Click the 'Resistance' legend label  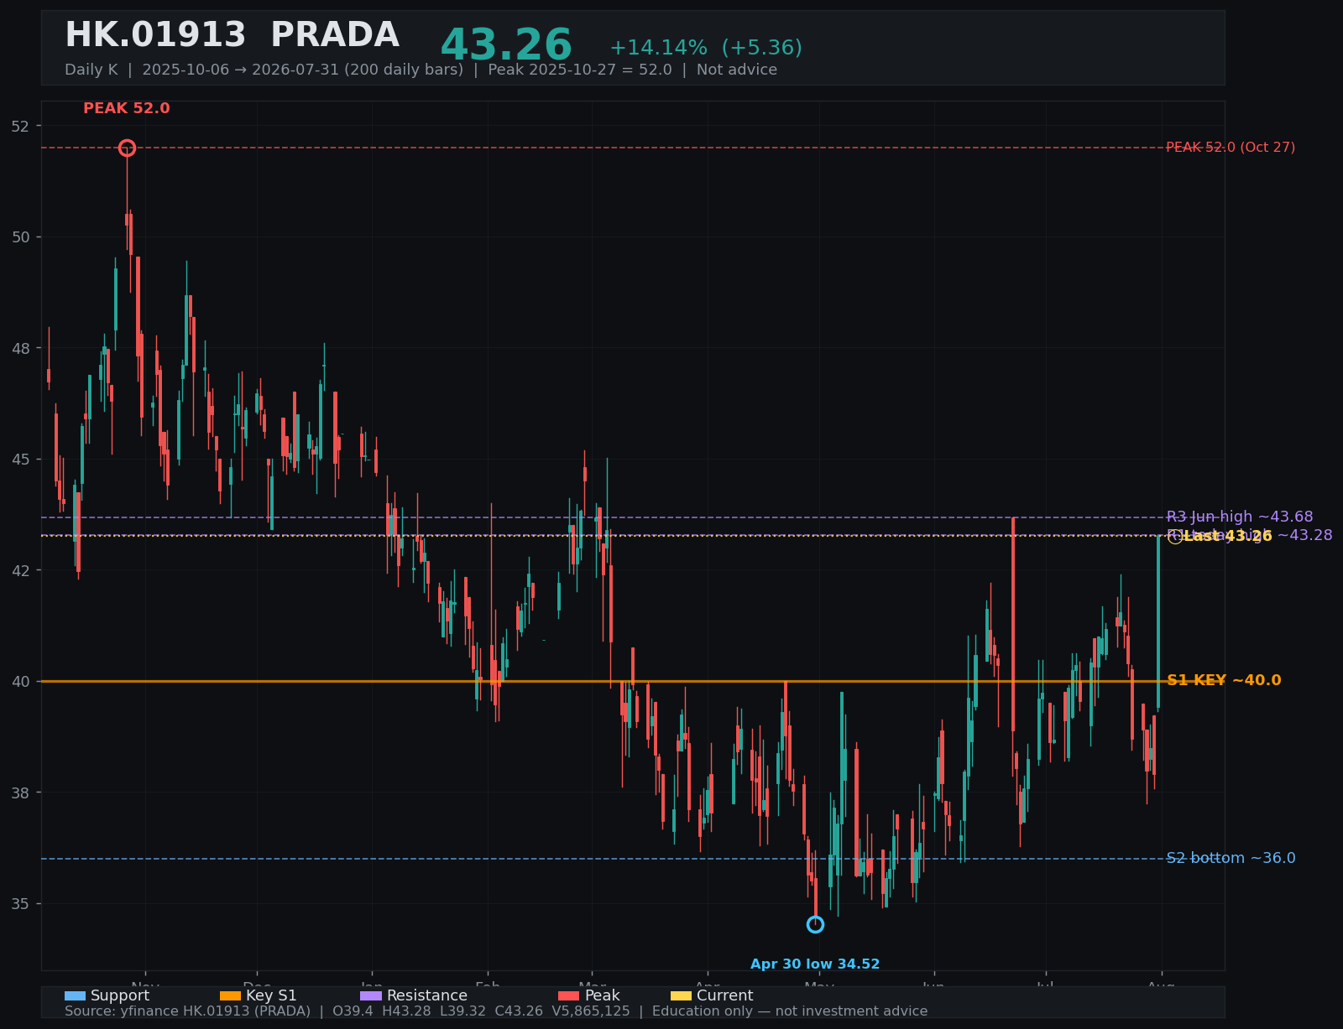click(x=427, y=996)
